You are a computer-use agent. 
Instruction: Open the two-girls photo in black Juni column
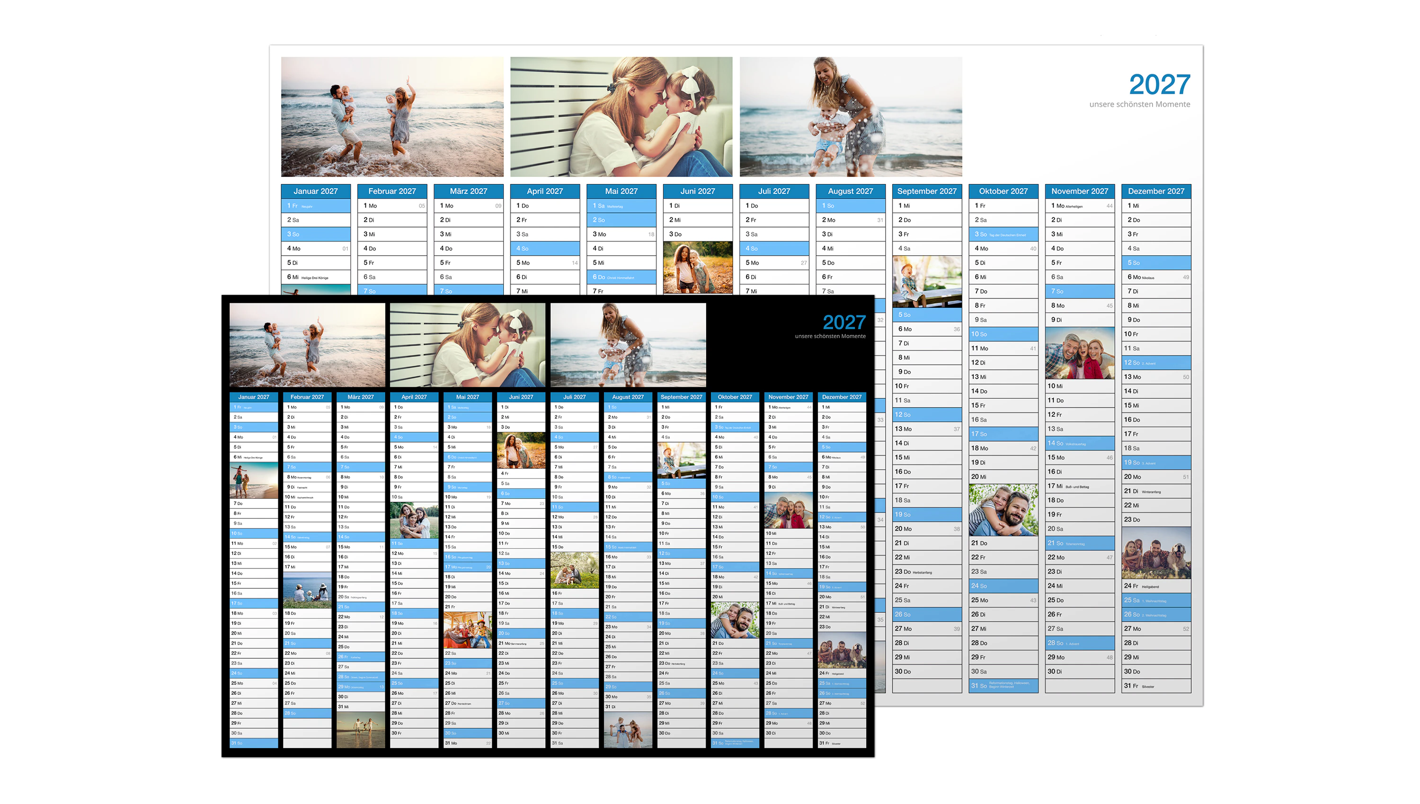click(x=521, y=450)
